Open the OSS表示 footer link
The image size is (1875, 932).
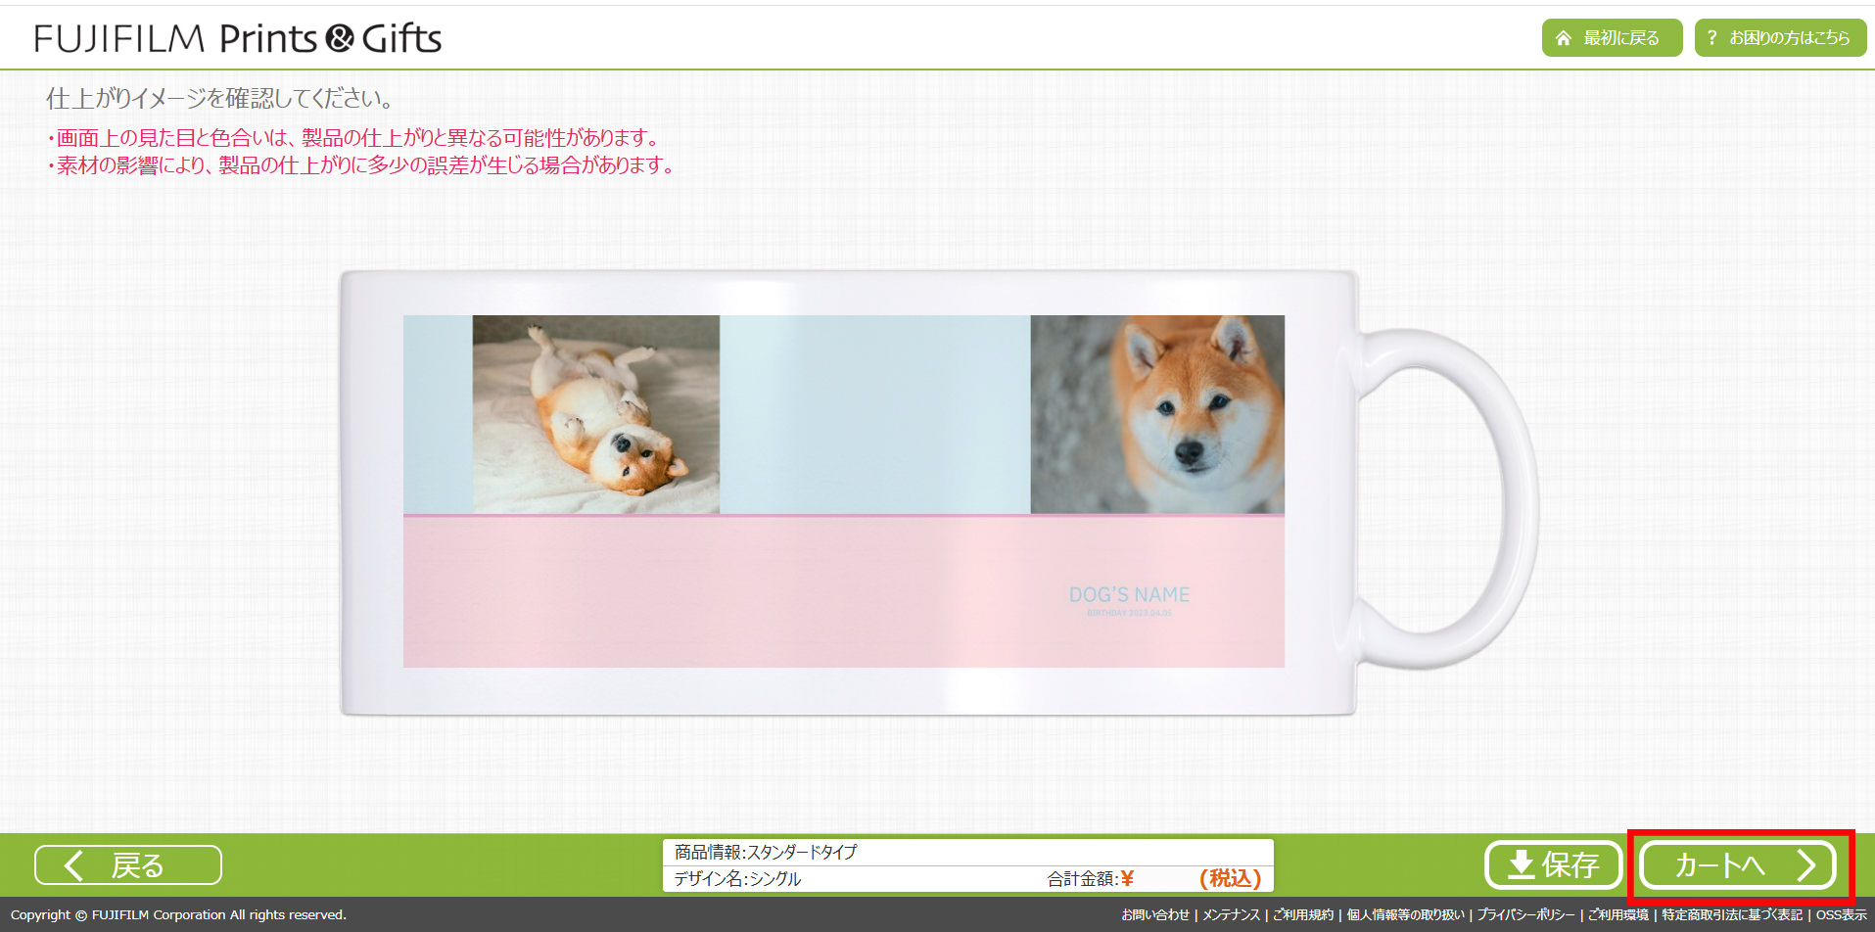coord(1842,915)
